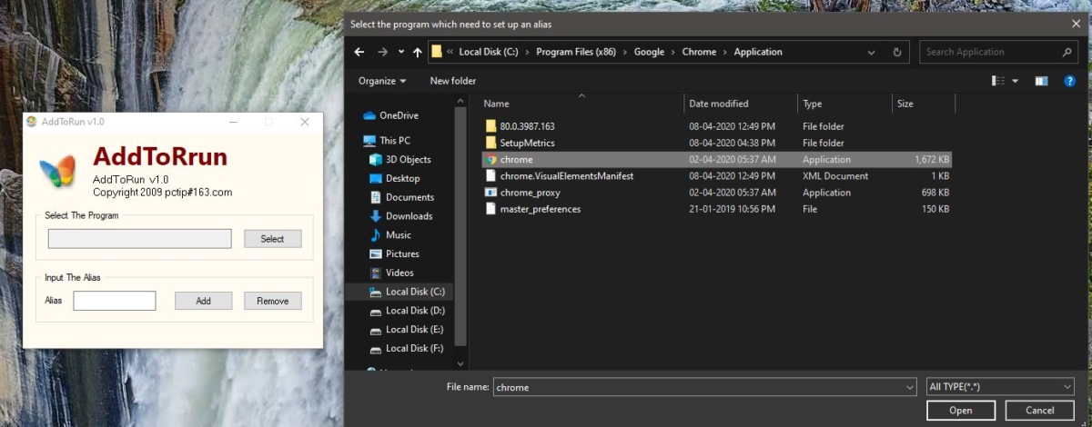The width and height of the screenshot is (1092, 427).
Task: Select Local Disk (D:) in sidebar
Action: pyautogui.click(x=406, y=311)
